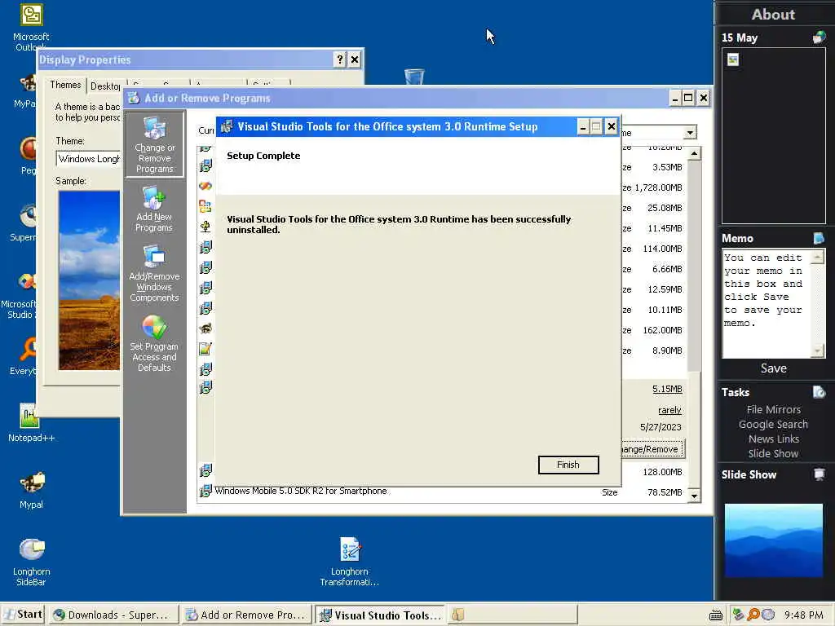Open Longhorn Transformation desktop icon
This screenshot has width=835, height=626.
349,562
